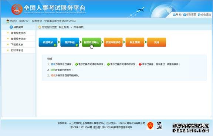Select 打印准考证 in the sidebar
The width and height of the screenshot is (213, 136).
point(17,50)
